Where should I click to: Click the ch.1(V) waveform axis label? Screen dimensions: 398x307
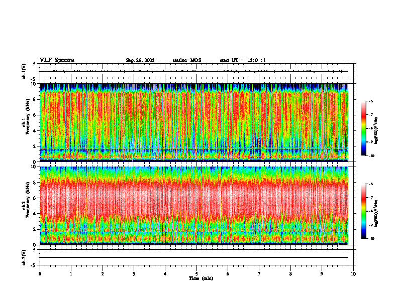coord(24,71)
